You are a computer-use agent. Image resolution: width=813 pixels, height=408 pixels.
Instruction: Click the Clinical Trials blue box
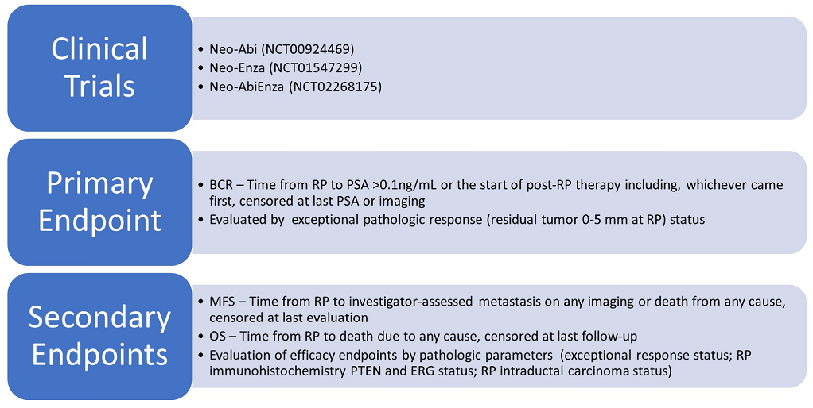point(99,67)
